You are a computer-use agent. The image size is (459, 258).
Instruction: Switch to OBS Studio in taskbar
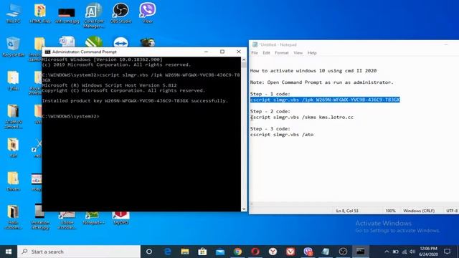[x=343, y=252]
